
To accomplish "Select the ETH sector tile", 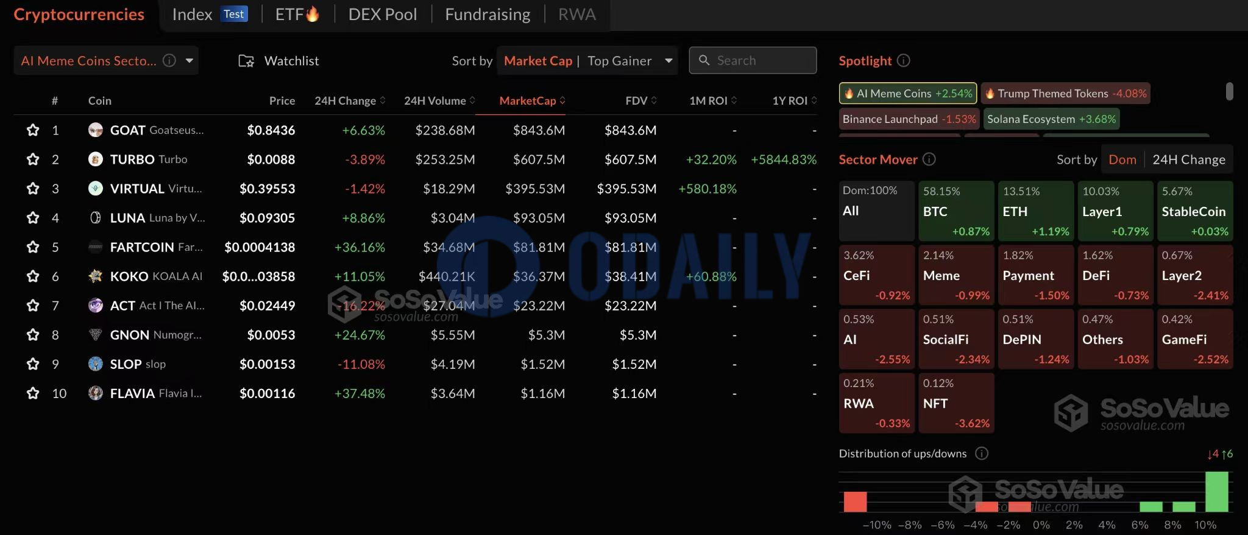I will point(1036,211).
